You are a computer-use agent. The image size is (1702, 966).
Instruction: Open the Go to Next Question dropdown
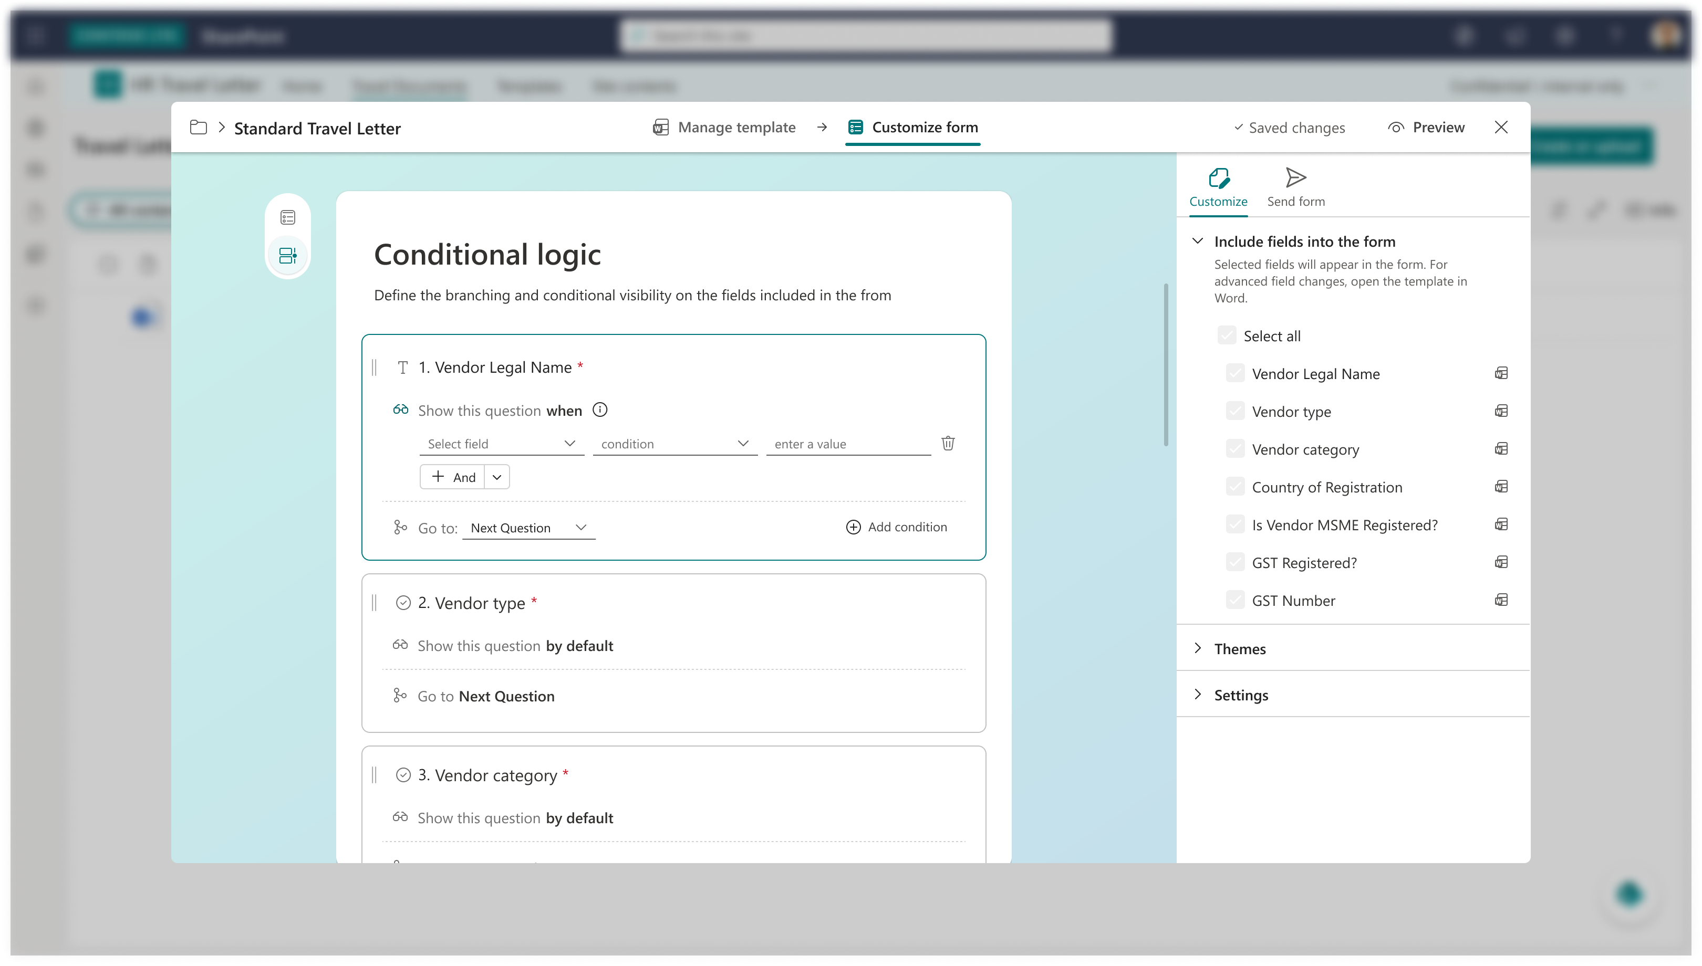pos(528,528)
